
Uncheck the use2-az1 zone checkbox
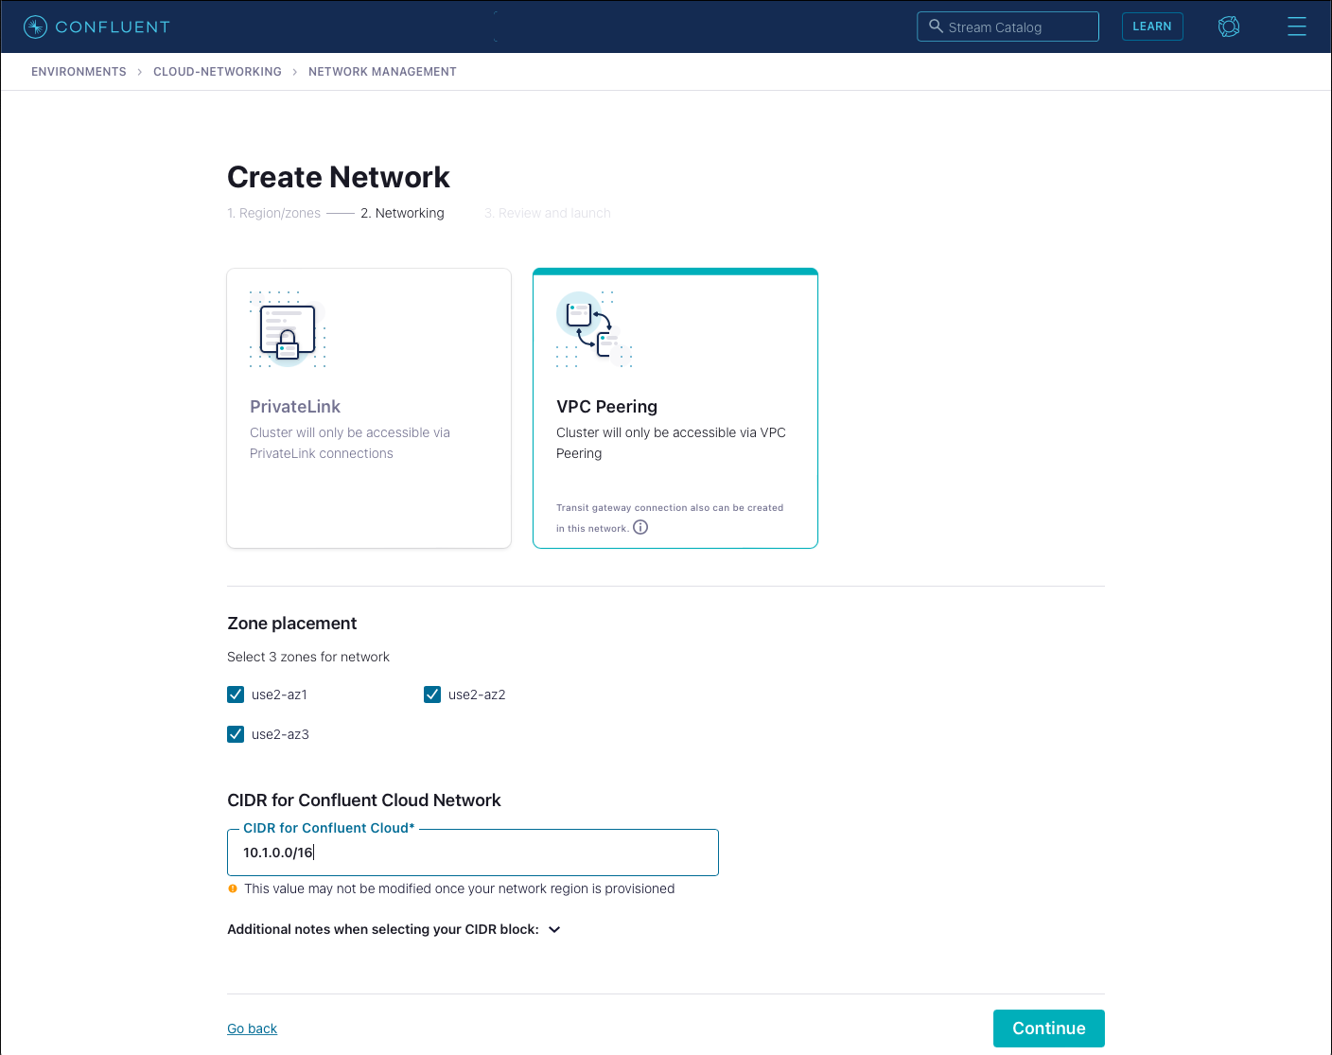[x=236, y=695]
